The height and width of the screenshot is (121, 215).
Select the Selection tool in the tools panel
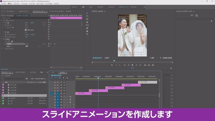87,13
